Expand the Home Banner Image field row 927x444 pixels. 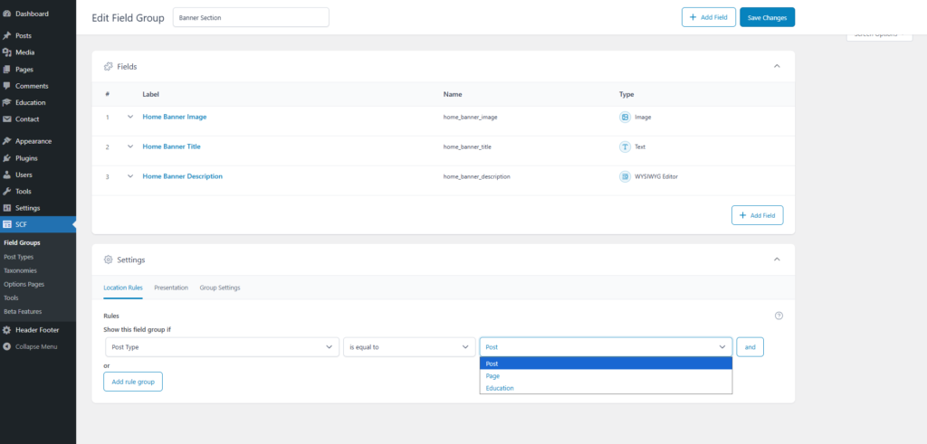click(130, 117)
